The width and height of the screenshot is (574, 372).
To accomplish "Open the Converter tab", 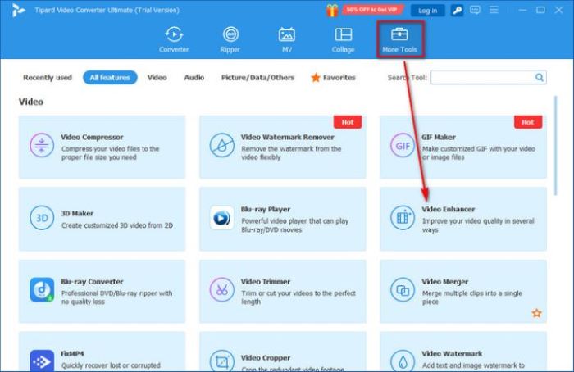I will click(x=174, y=39).
